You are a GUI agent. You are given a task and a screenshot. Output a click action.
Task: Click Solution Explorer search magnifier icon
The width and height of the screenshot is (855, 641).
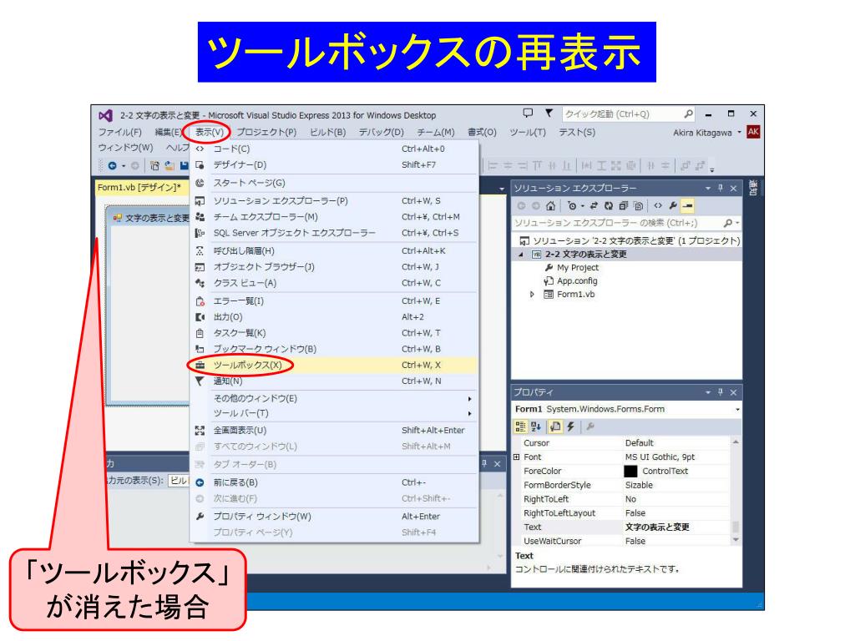click(x=727, y=223)
